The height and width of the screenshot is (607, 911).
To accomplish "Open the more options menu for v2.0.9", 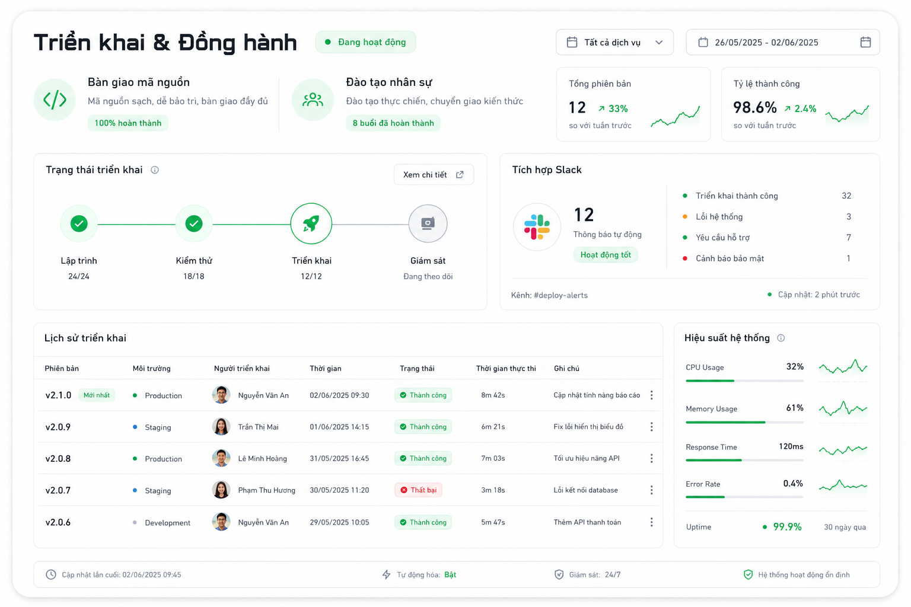I will pos(651,427).
